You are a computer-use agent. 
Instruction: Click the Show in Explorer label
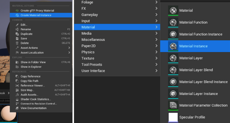pos(31,67)
